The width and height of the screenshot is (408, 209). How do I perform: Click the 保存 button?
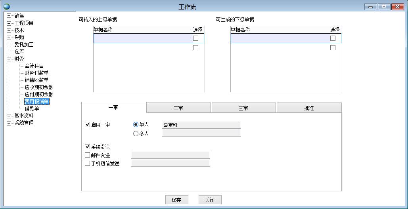point(176,200)
